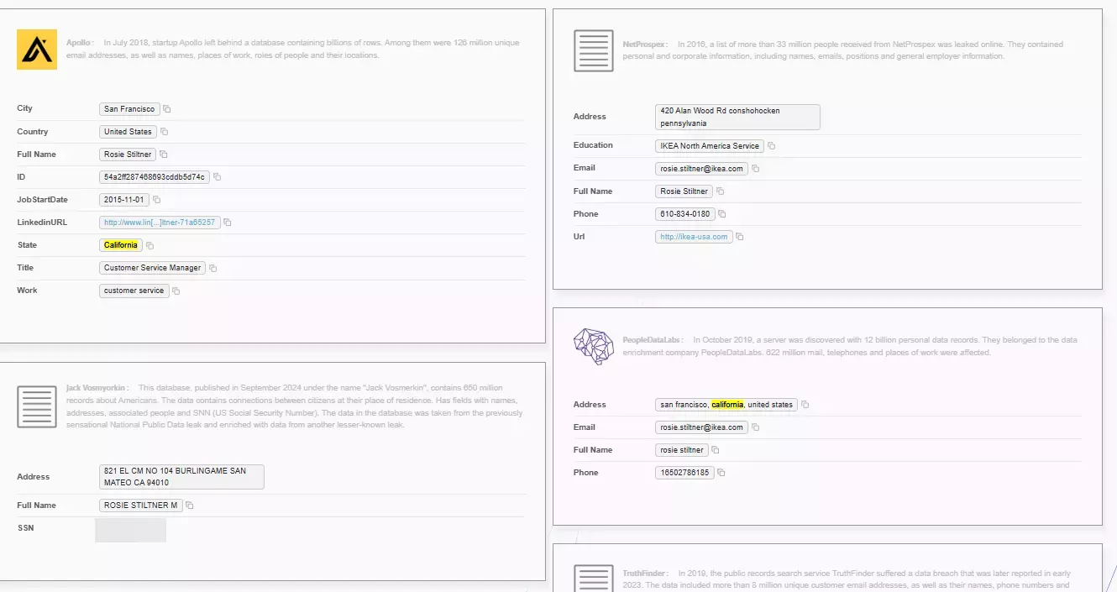The image size is (1117, 592).
Task: Select the '610-834-0180' Phone value
Action: [685, 214]
